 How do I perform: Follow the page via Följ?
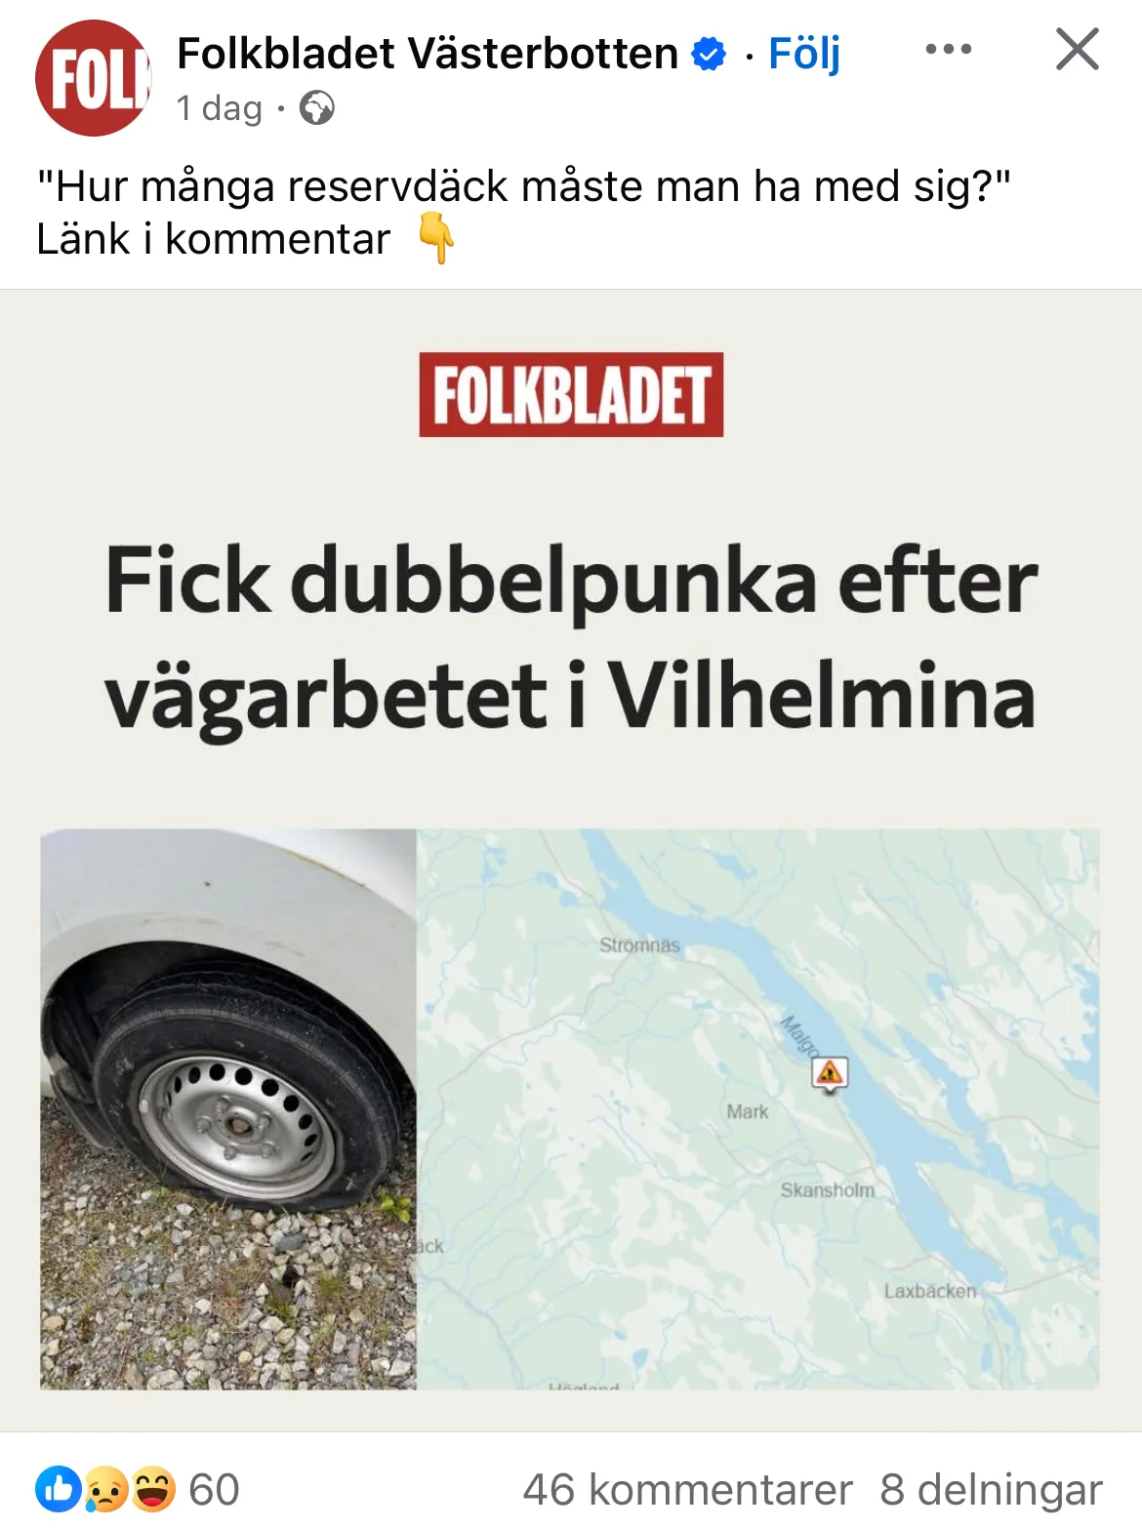[804, 54]
